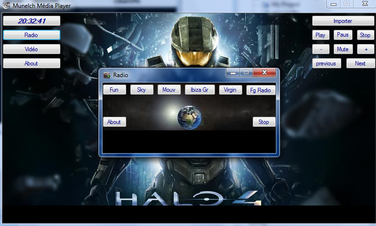Lower volume with minus button

(321, 49)
